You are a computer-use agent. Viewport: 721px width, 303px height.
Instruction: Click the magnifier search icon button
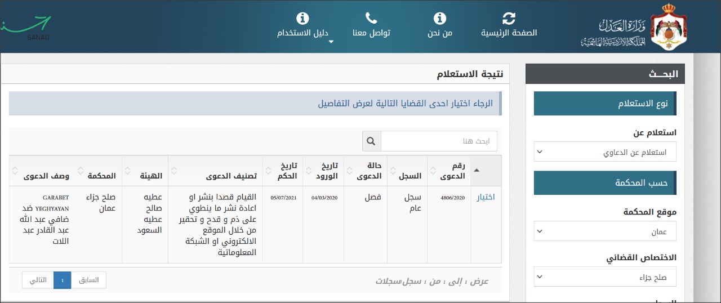click(x=371, y=141)
